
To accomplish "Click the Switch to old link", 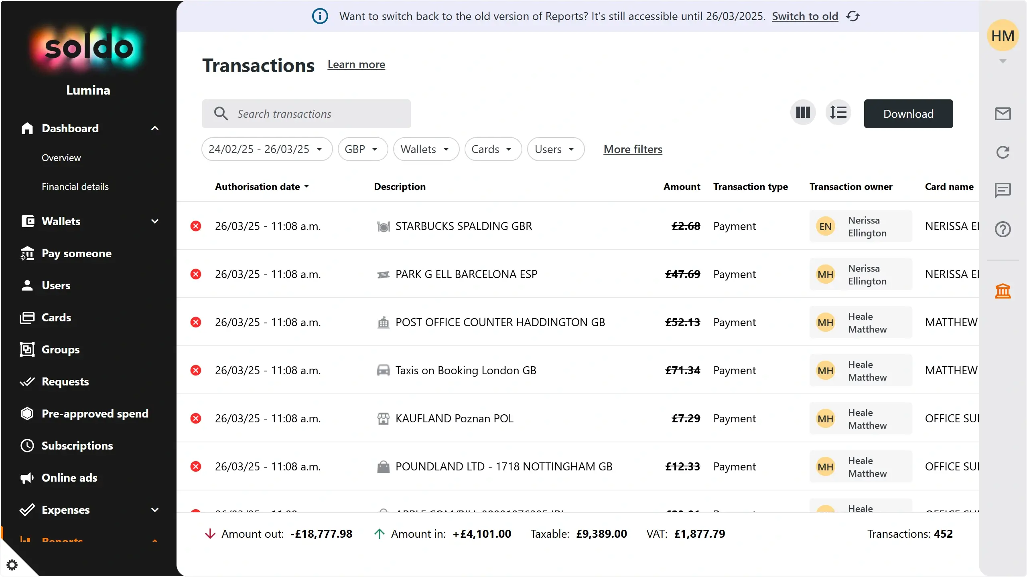I will 804,16.
